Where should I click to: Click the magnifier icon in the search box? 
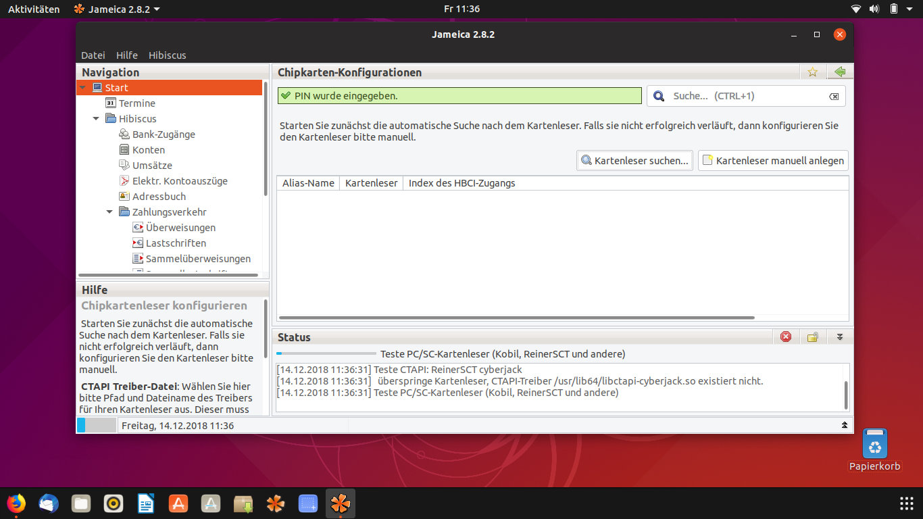click(659, 96)
